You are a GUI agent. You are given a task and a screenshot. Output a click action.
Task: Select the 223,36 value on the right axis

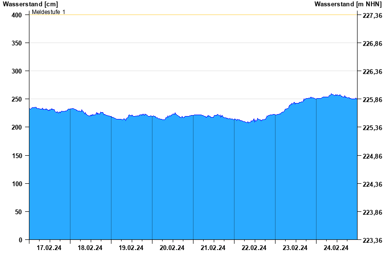click(372, 240)
